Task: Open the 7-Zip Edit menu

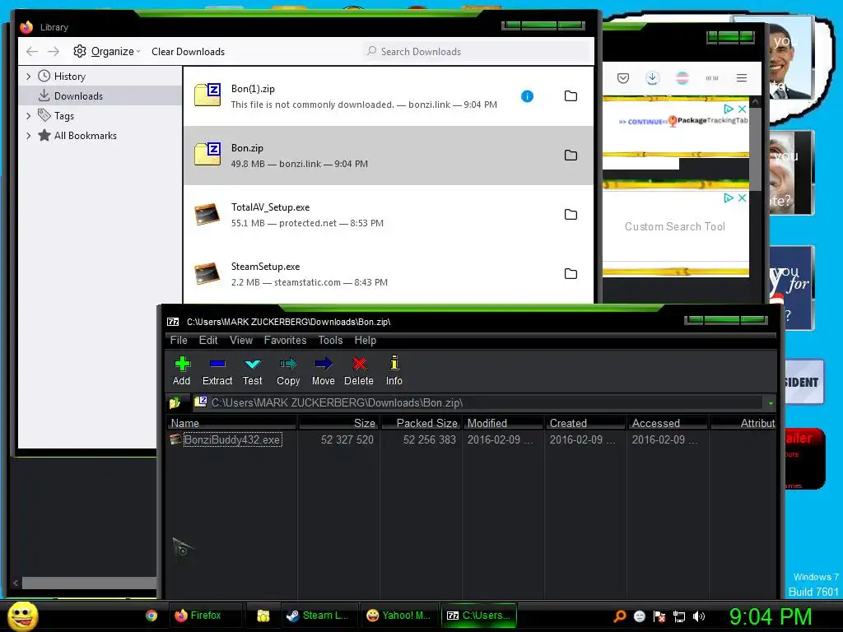Action: point(208,340)
